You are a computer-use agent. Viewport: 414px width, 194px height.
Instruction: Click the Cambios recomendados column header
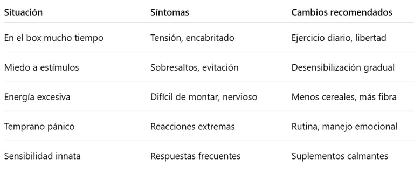click(342, 12)
